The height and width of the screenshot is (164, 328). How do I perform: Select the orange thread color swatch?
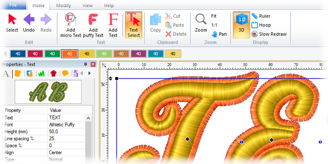(x=70, y=54)
